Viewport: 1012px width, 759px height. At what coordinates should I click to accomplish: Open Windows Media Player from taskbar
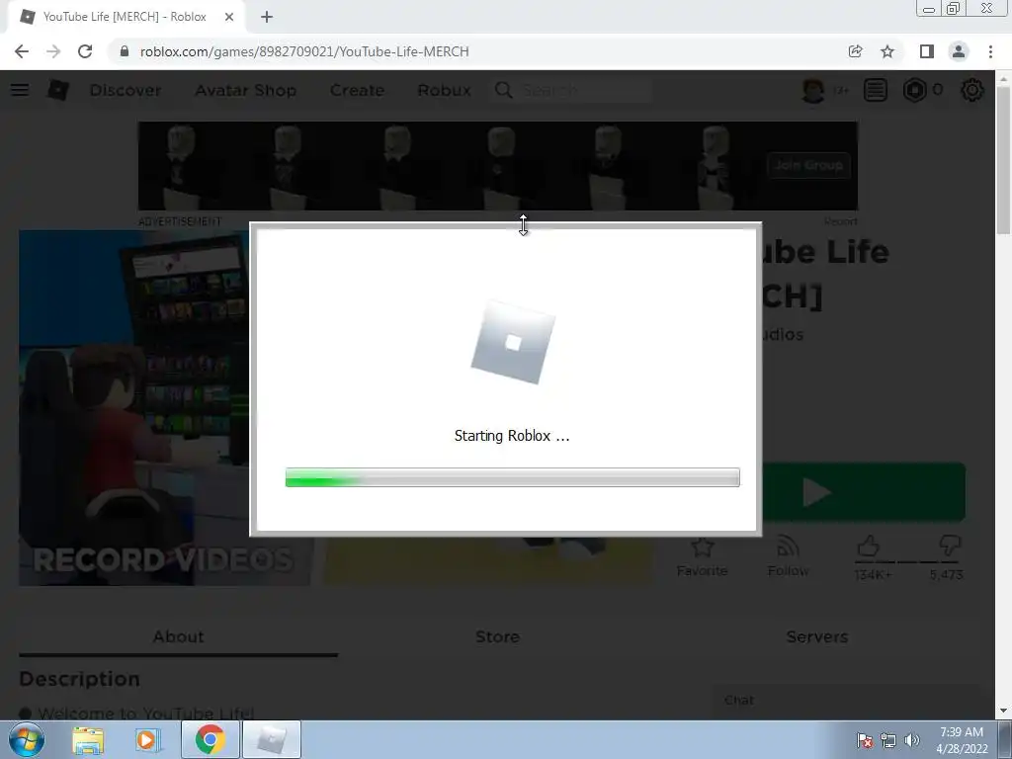pyautogui.click(x=146, y=739)
